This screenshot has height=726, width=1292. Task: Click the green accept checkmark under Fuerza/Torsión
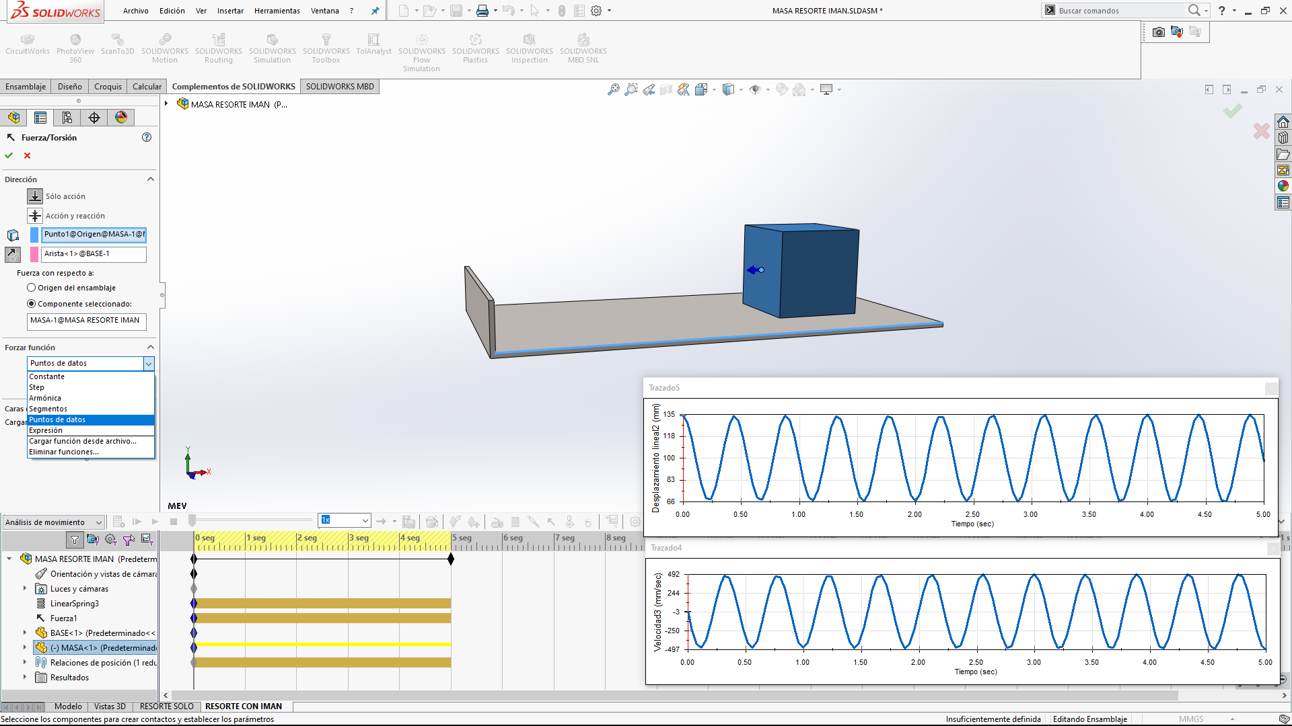point(9,155)
